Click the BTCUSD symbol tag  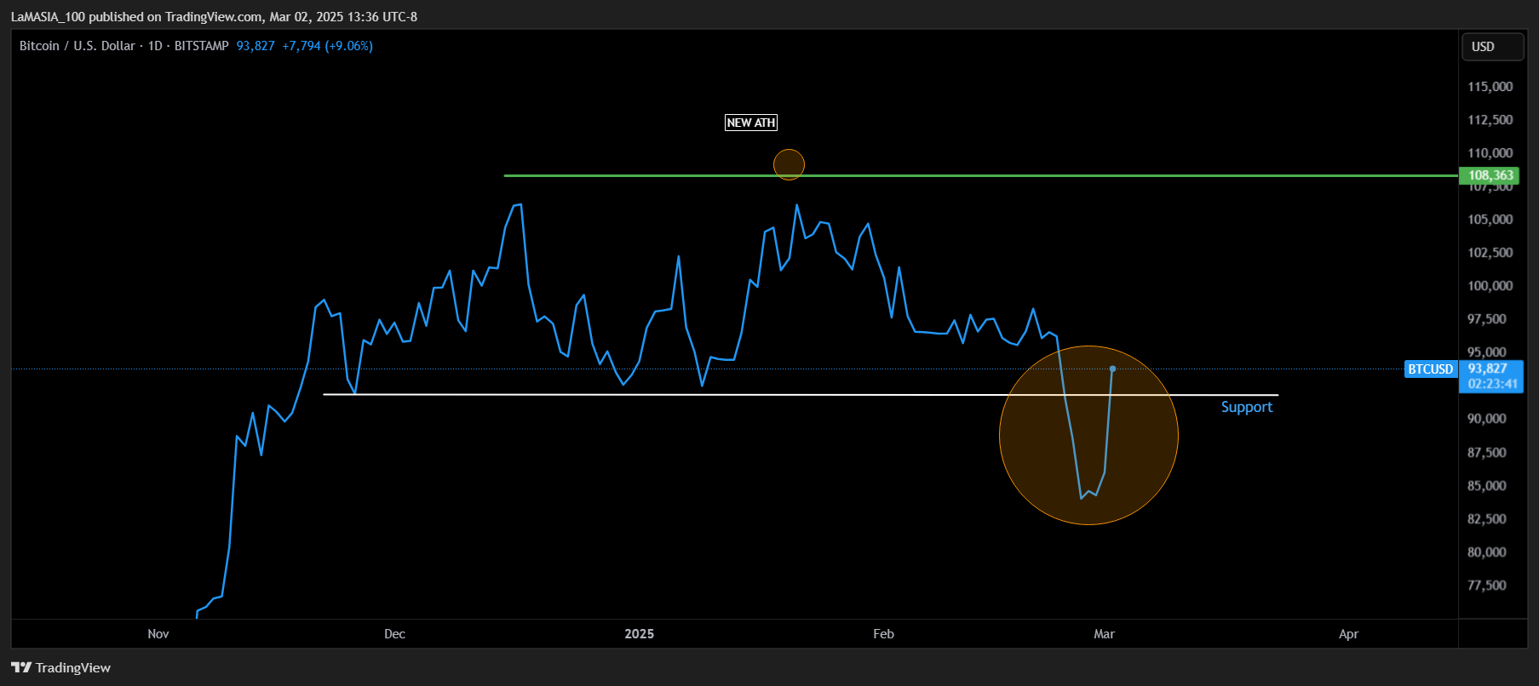click(1430, 369)
